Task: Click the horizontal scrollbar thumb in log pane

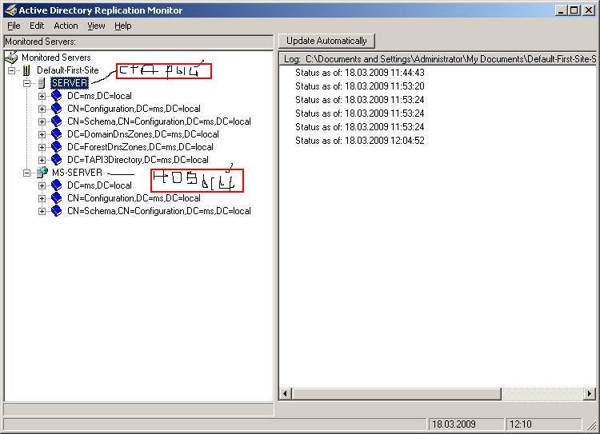Action: 396,393
